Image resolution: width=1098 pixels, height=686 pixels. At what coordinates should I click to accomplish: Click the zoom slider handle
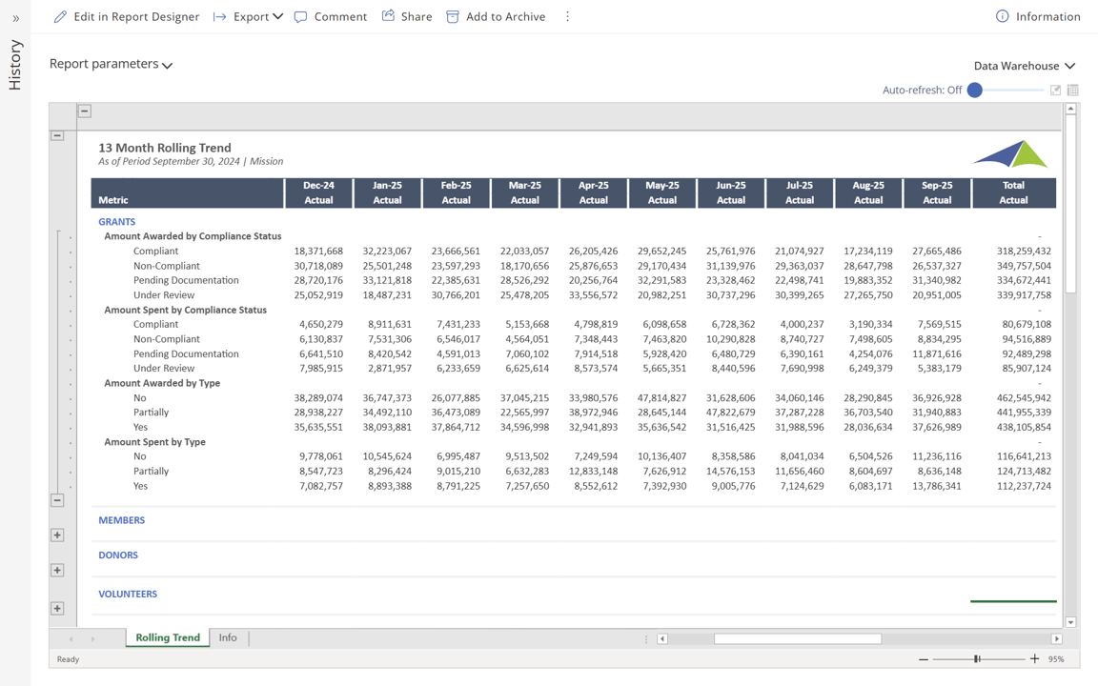977,658
